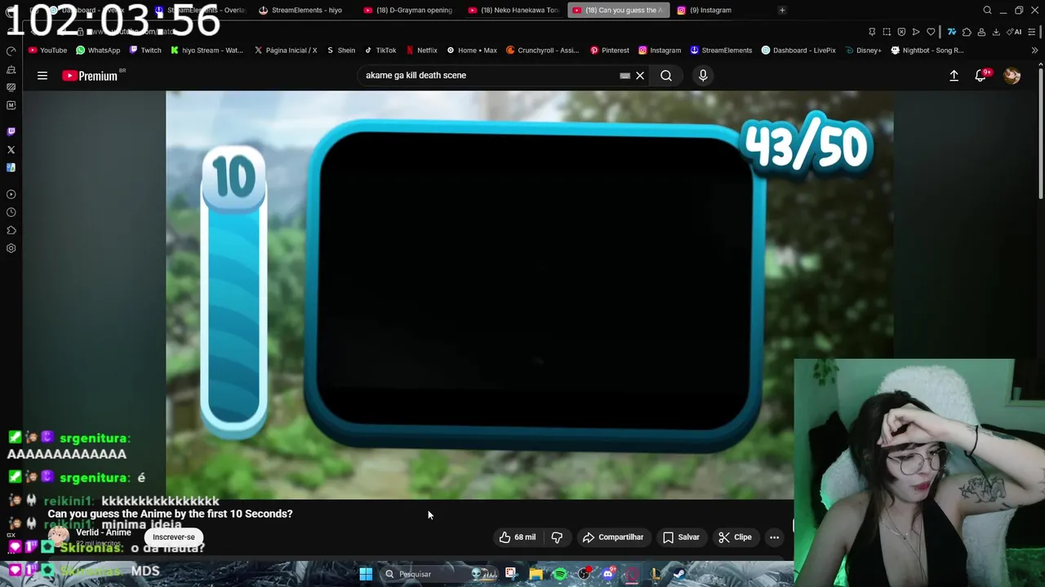Open the Crunchyroll bookmark
This screenshot has height=587, width=1045.
click(x=543, y=51)
